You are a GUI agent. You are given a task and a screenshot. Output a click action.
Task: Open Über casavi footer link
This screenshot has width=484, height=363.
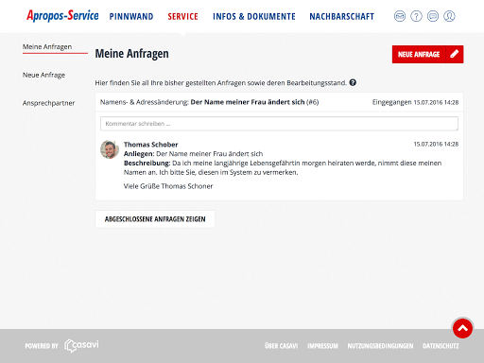pos(282,346)
